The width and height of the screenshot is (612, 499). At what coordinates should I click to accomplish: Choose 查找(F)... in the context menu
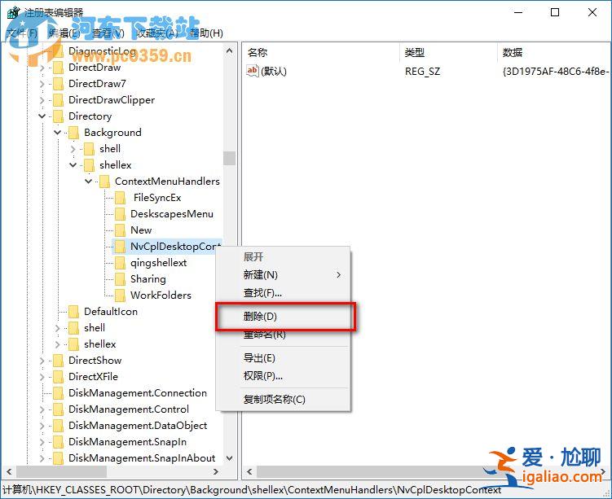pyautogui.click(x=284, y=293)
